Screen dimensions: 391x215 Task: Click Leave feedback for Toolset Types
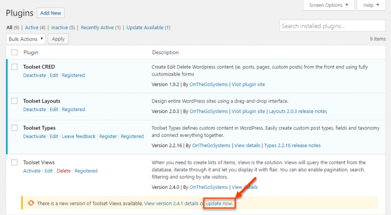(x=79, y=136)
